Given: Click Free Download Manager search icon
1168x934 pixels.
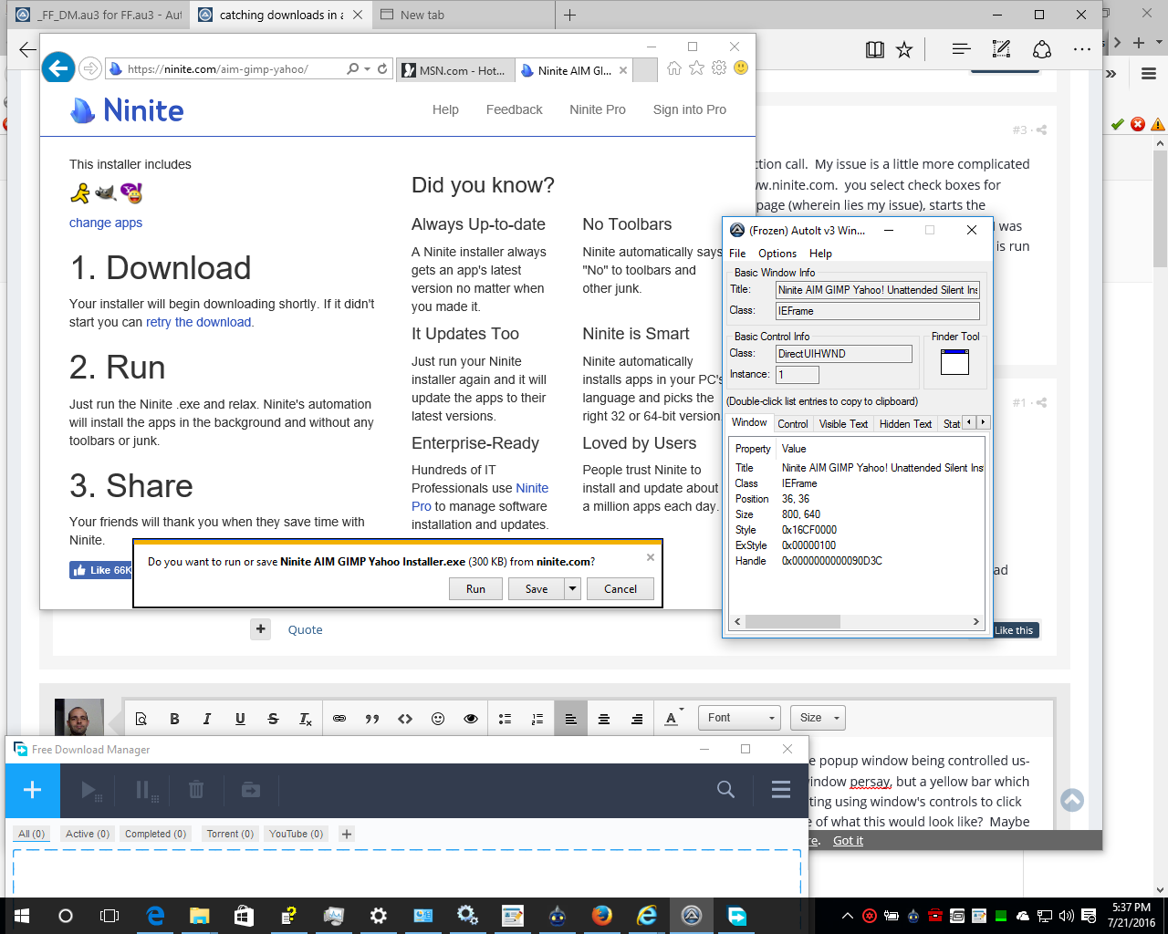Looking at the screenshot, I should 725,790.
